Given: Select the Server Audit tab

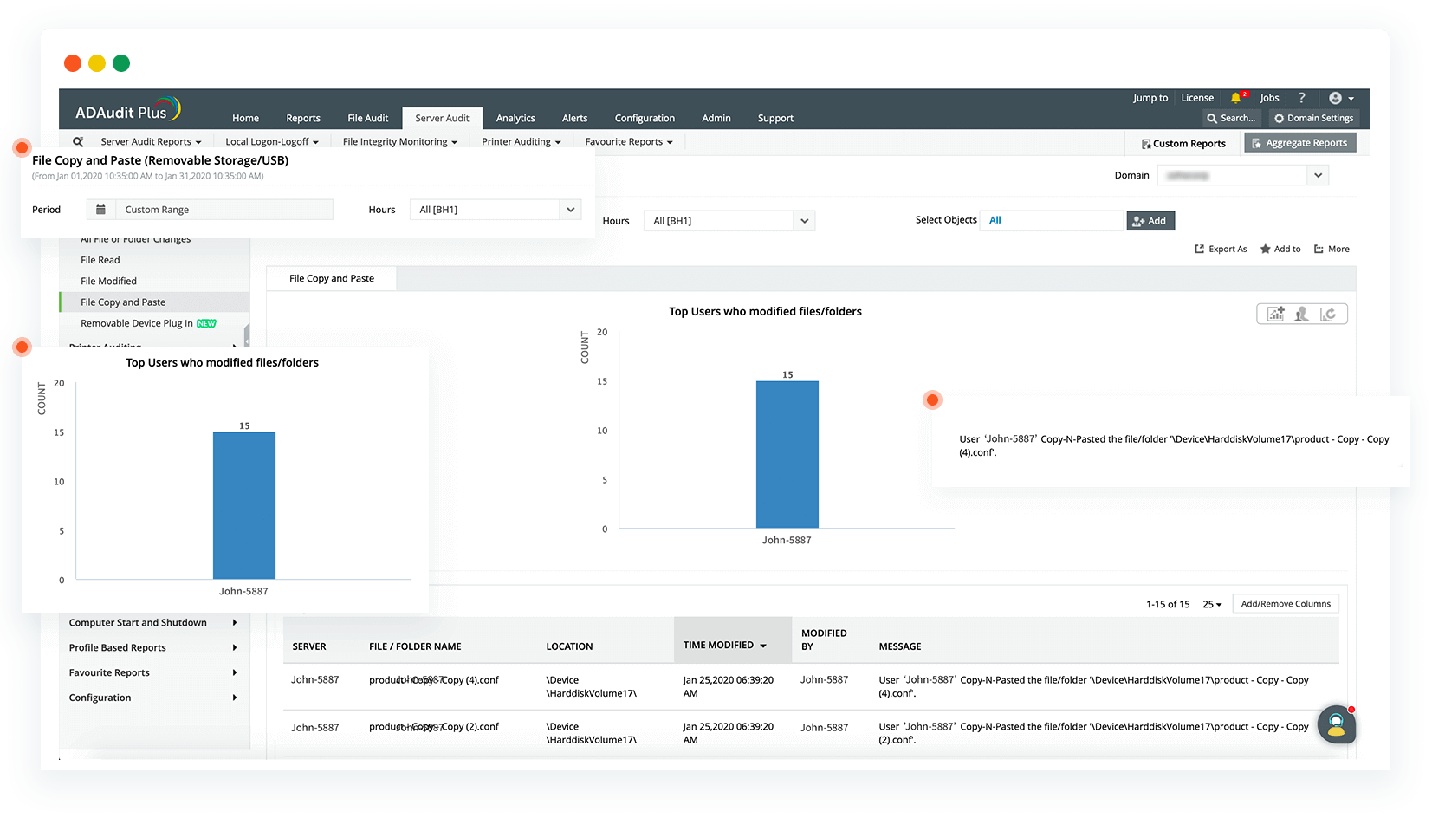Looking at the screenshot, I should [442, 119].
